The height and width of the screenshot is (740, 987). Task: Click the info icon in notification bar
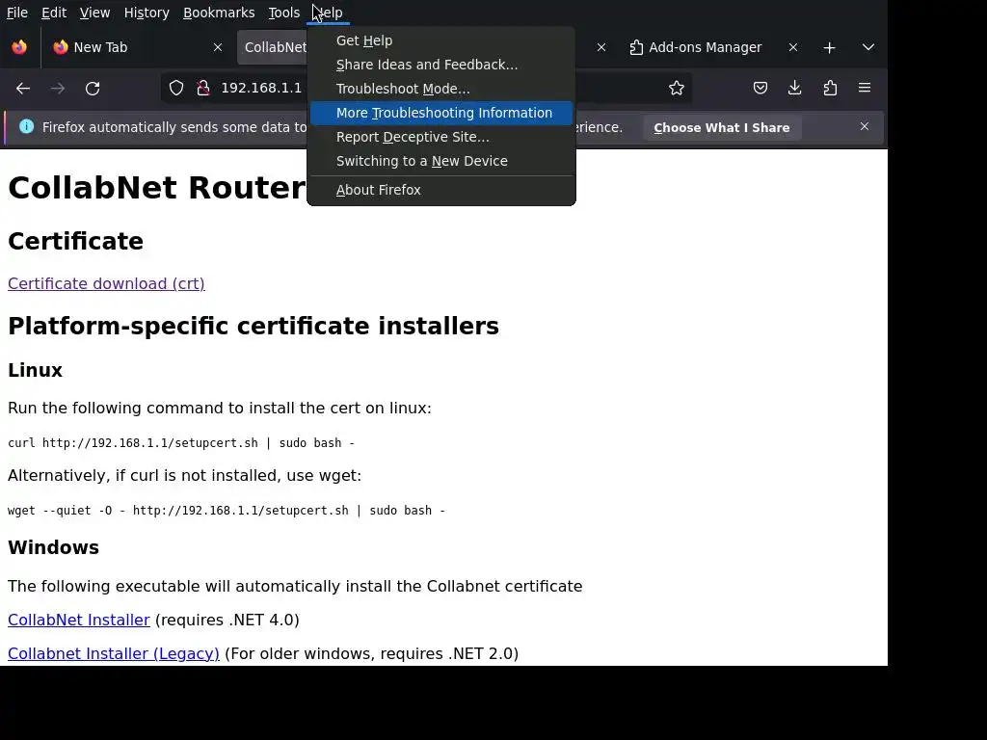[x=26, y=126]
